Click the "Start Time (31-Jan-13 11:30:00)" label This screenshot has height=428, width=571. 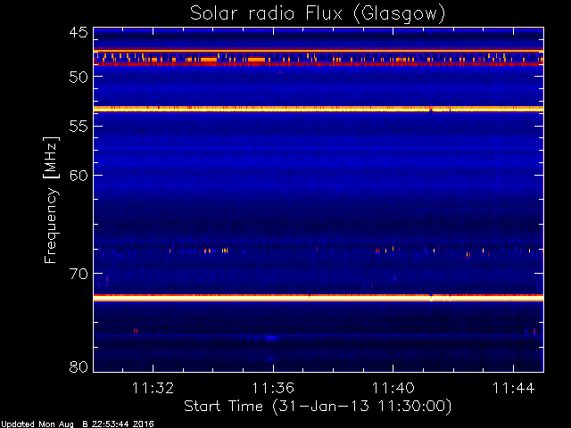tap(318, 407)
